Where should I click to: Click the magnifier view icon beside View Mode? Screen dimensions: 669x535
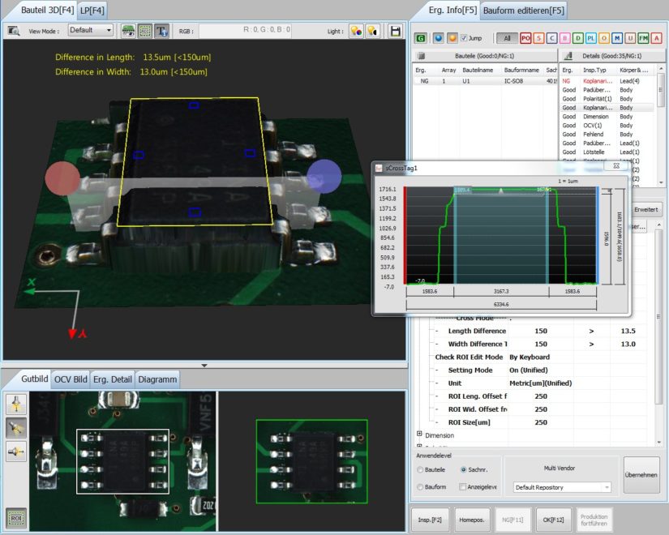pyautogui.click(x=14, y=31)
